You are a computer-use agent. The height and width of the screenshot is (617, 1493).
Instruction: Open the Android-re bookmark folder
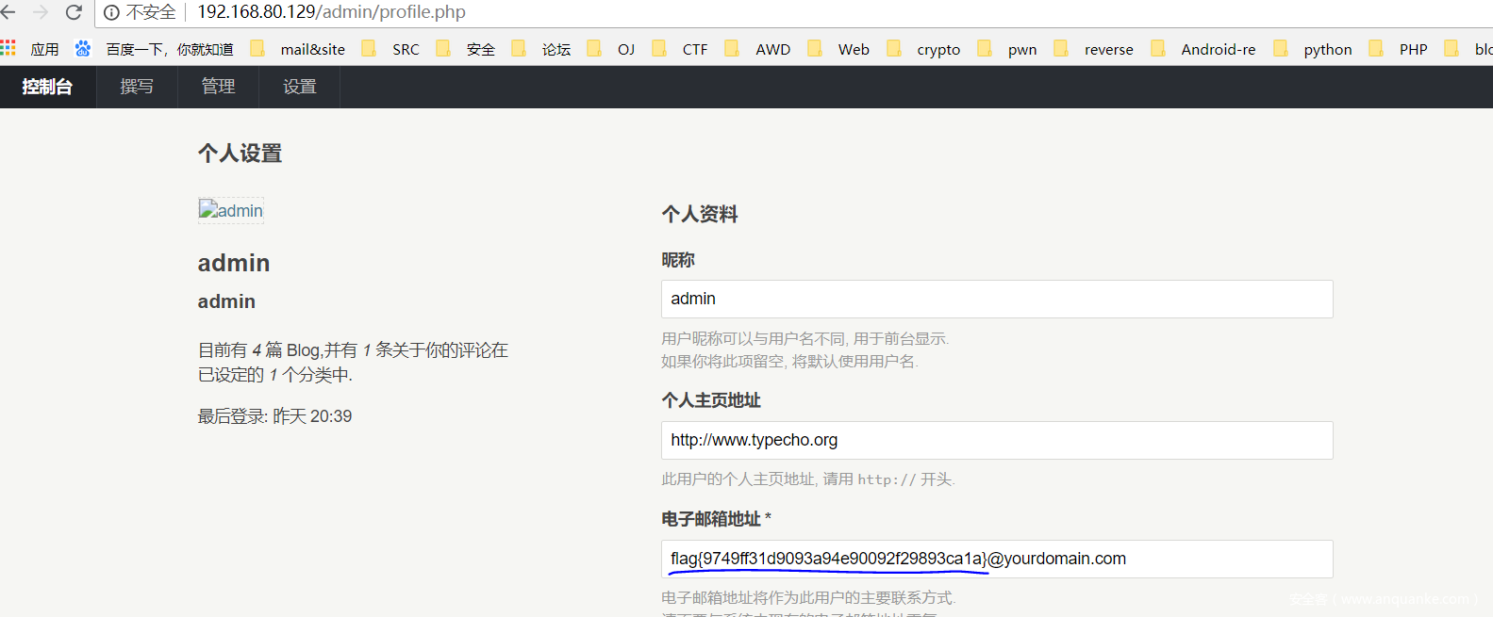[1205, 49]
